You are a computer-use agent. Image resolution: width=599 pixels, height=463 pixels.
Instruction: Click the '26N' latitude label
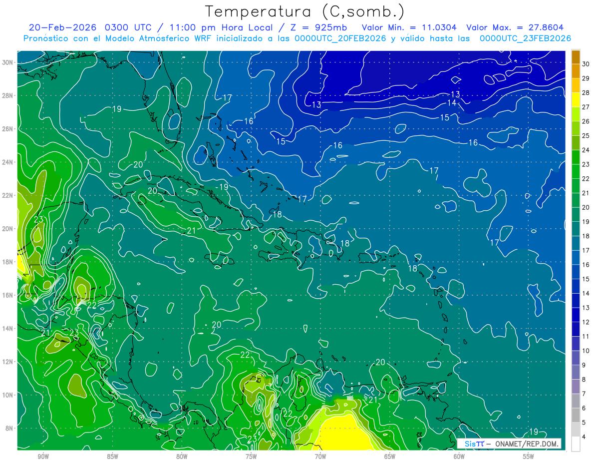pos(7,129)
